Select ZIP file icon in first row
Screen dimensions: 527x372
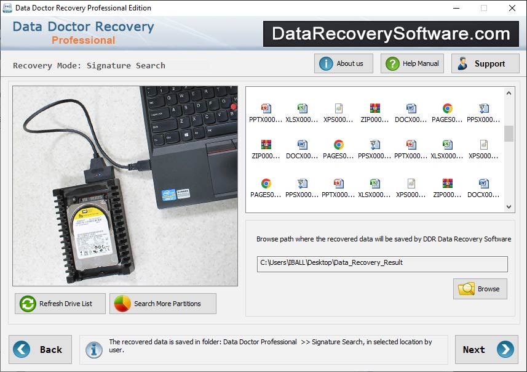[x=374, y=108]
